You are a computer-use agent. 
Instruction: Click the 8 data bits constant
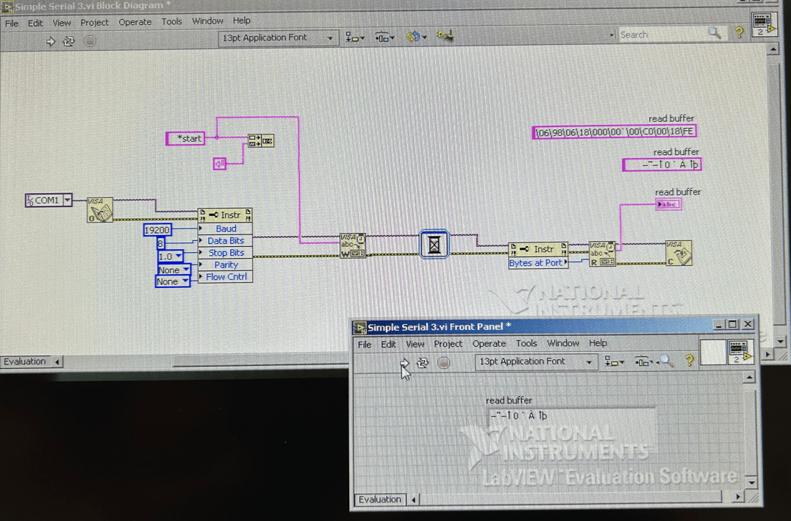160,243
